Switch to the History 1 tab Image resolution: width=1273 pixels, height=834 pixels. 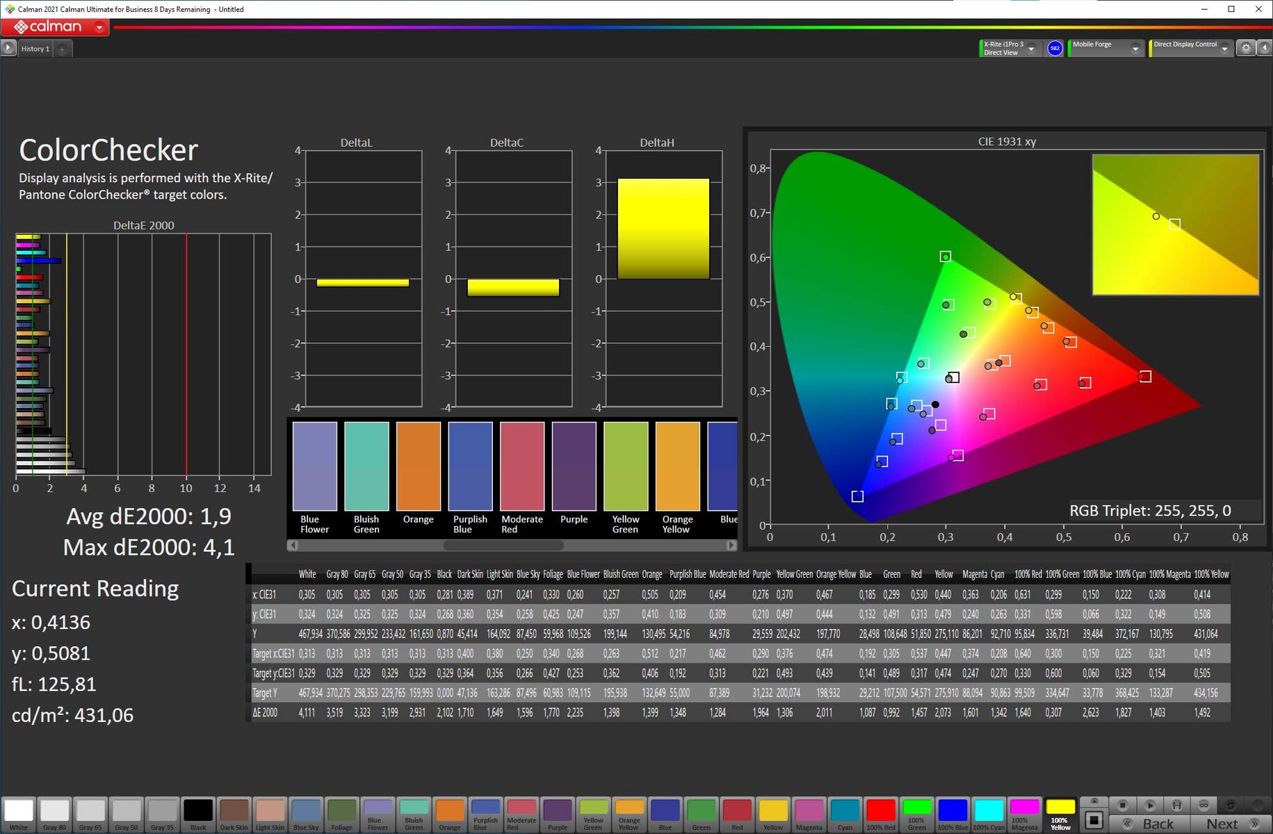click(35, 49)
